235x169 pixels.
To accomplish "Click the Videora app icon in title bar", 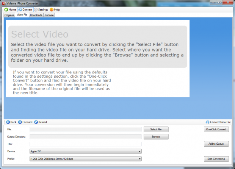I will click(x=3, y=3).
